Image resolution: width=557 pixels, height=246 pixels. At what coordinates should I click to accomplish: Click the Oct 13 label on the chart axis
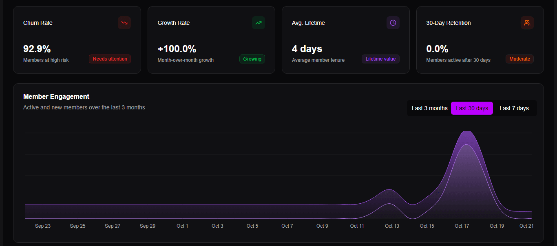click(x=392, y=226)
